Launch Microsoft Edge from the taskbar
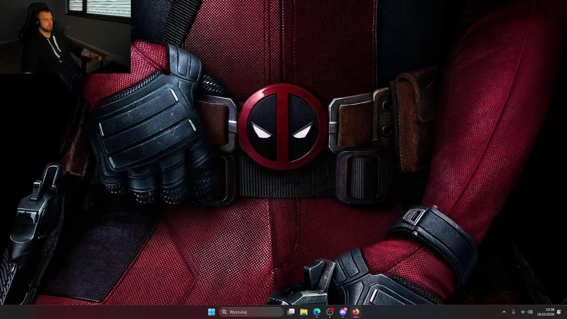The width and height of the screenshot is (567, 319). [x=317, y=312]
